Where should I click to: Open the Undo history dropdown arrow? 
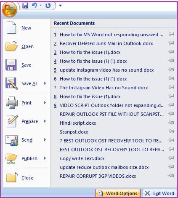(x=41, y=5)
